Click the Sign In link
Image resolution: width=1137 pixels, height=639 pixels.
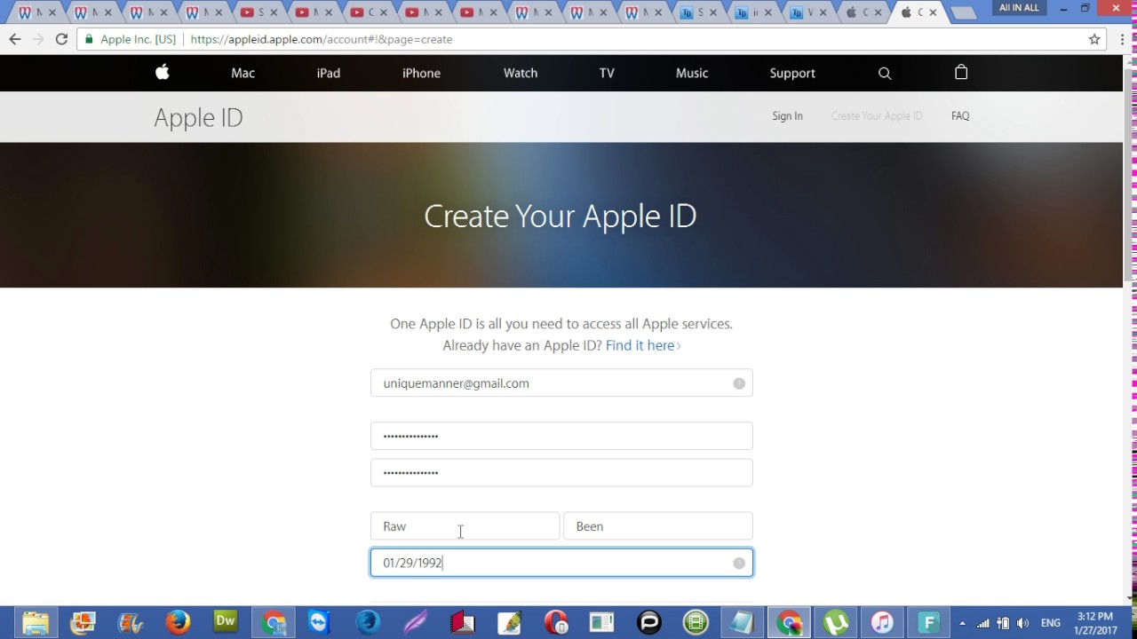tap(787, 116)
